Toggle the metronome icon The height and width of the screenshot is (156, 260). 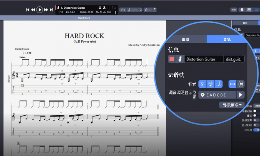104,8
